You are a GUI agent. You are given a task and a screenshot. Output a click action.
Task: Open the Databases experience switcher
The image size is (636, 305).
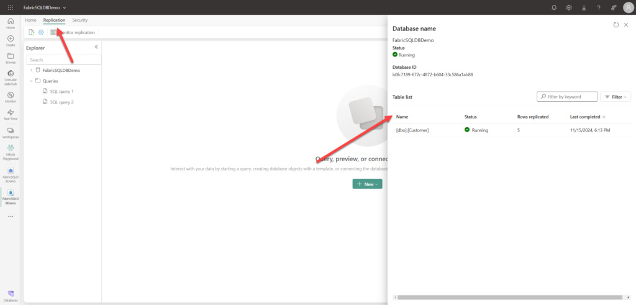coord(11,296)
